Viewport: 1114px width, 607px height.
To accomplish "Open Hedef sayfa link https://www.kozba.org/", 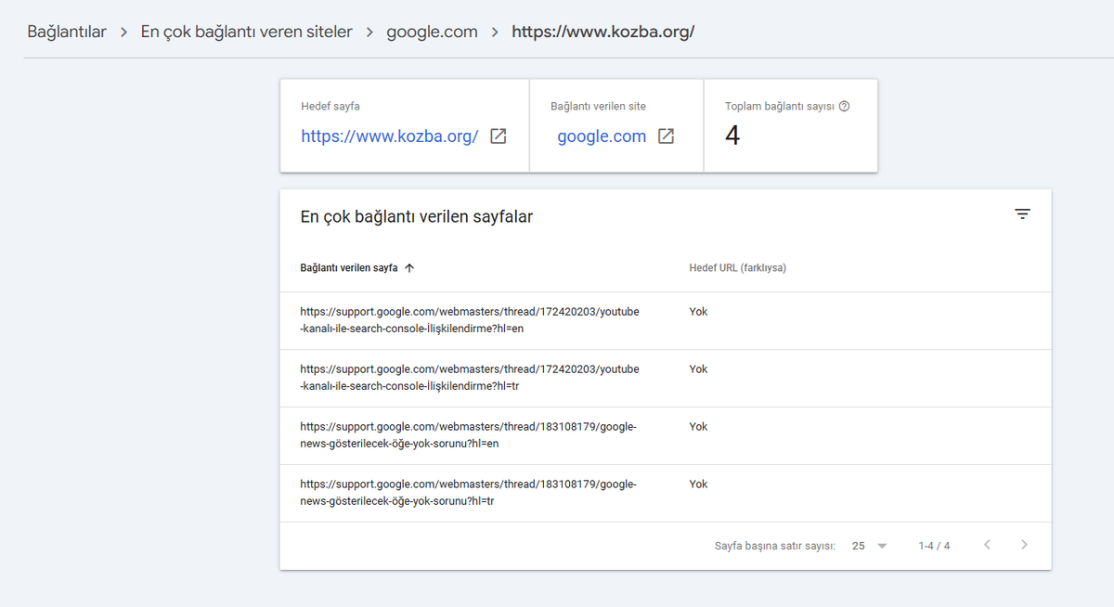I will [x=390, y=136].
